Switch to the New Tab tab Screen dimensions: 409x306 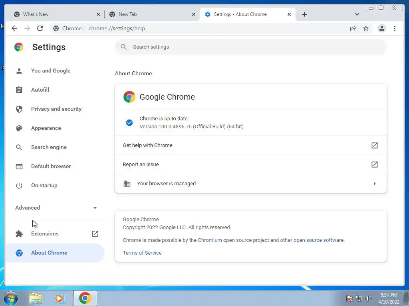tap(152, 14)
